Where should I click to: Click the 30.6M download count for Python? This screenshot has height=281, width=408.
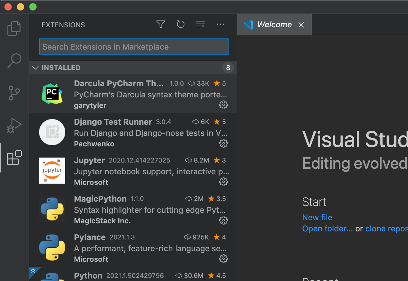[x=189, y=276]
